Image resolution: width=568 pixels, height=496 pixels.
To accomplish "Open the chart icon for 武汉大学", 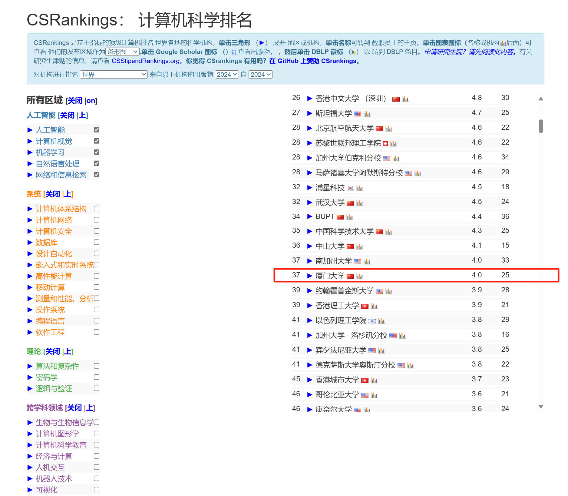I will pos(360,203).
